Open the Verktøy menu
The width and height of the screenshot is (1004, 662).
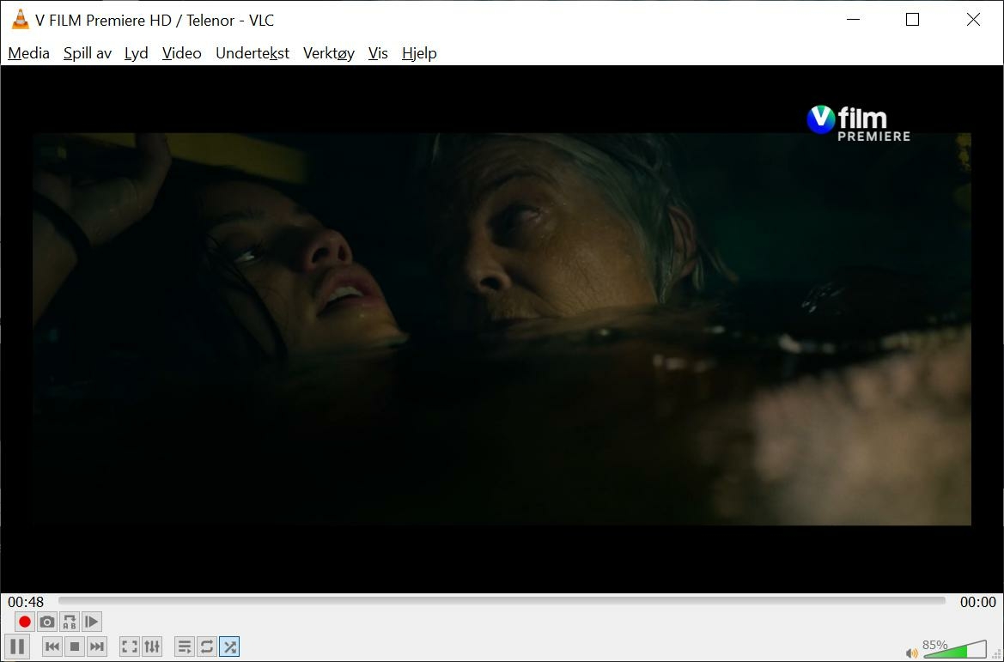(x=328, y=53)
